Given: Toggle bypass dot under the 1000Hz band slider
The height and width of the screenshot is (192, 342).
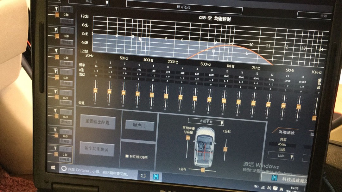Looking at the screenshot, I should (208, 113).
